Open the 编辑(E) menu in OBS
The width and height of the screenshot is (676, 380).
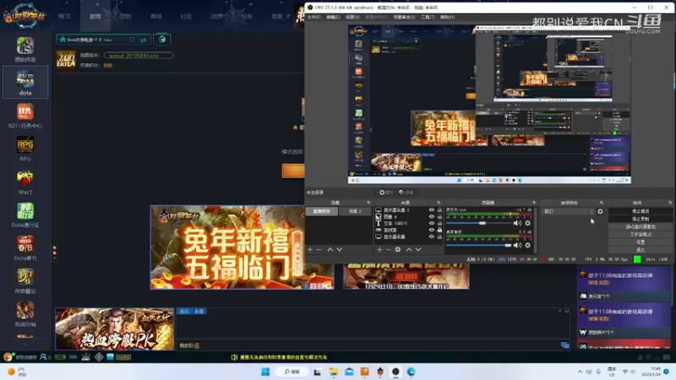(x=333, y=17)
